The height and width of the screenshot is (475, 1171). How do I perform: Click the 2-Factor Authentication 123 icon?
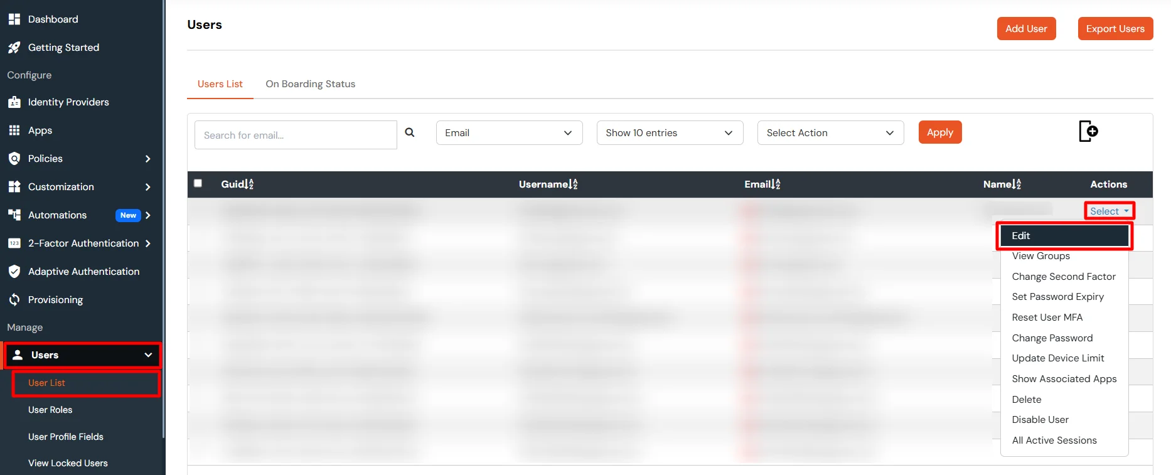pos(14,243)
